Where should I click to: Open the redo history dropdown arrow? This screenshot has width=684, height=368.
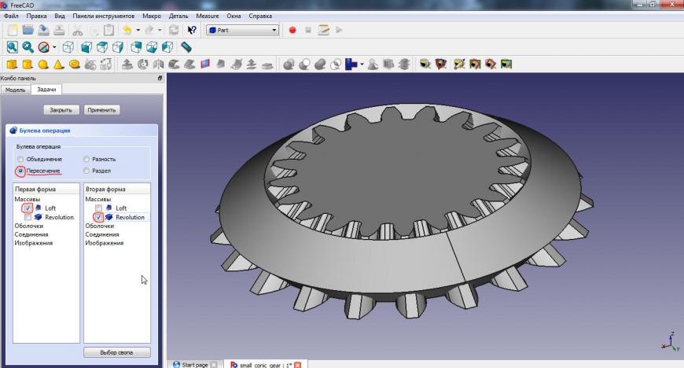coord(160,30)
